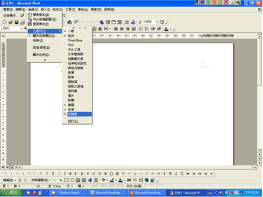263x197 pixels.
Task: Uncheck the 一般 toolbar option
Action: tap(77, 31)
